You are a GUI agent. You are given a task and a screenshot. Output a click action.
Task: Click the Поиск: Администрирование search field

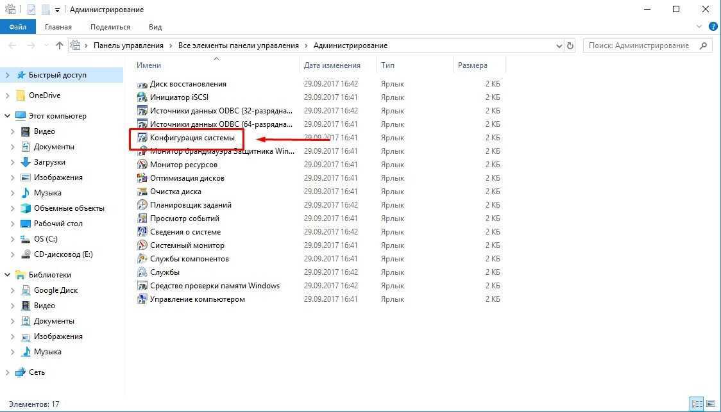click(x=641, y=45)
